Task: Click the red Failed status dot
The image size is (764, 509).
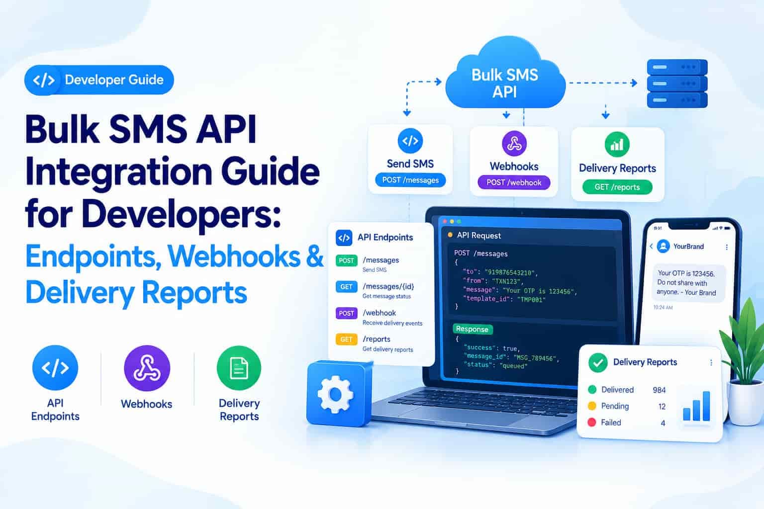Action: click(592, 423)
